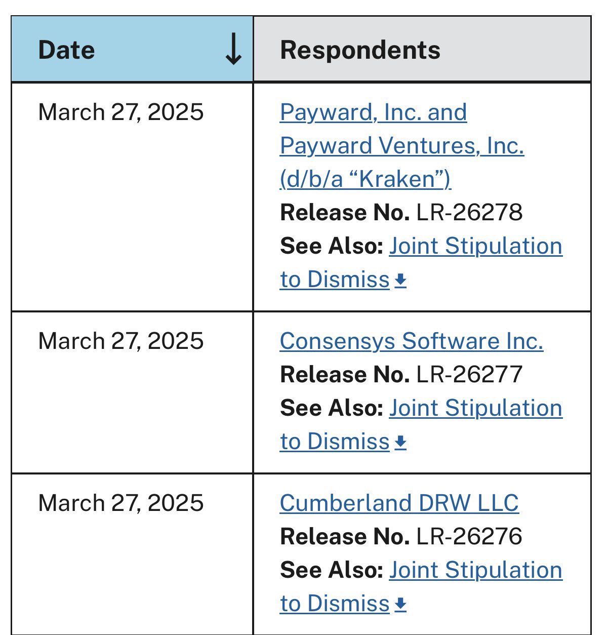Open the Cumberland DRW LLC link
The height and width of the screenshot is (635, 607).
click(x=399, y=503)
